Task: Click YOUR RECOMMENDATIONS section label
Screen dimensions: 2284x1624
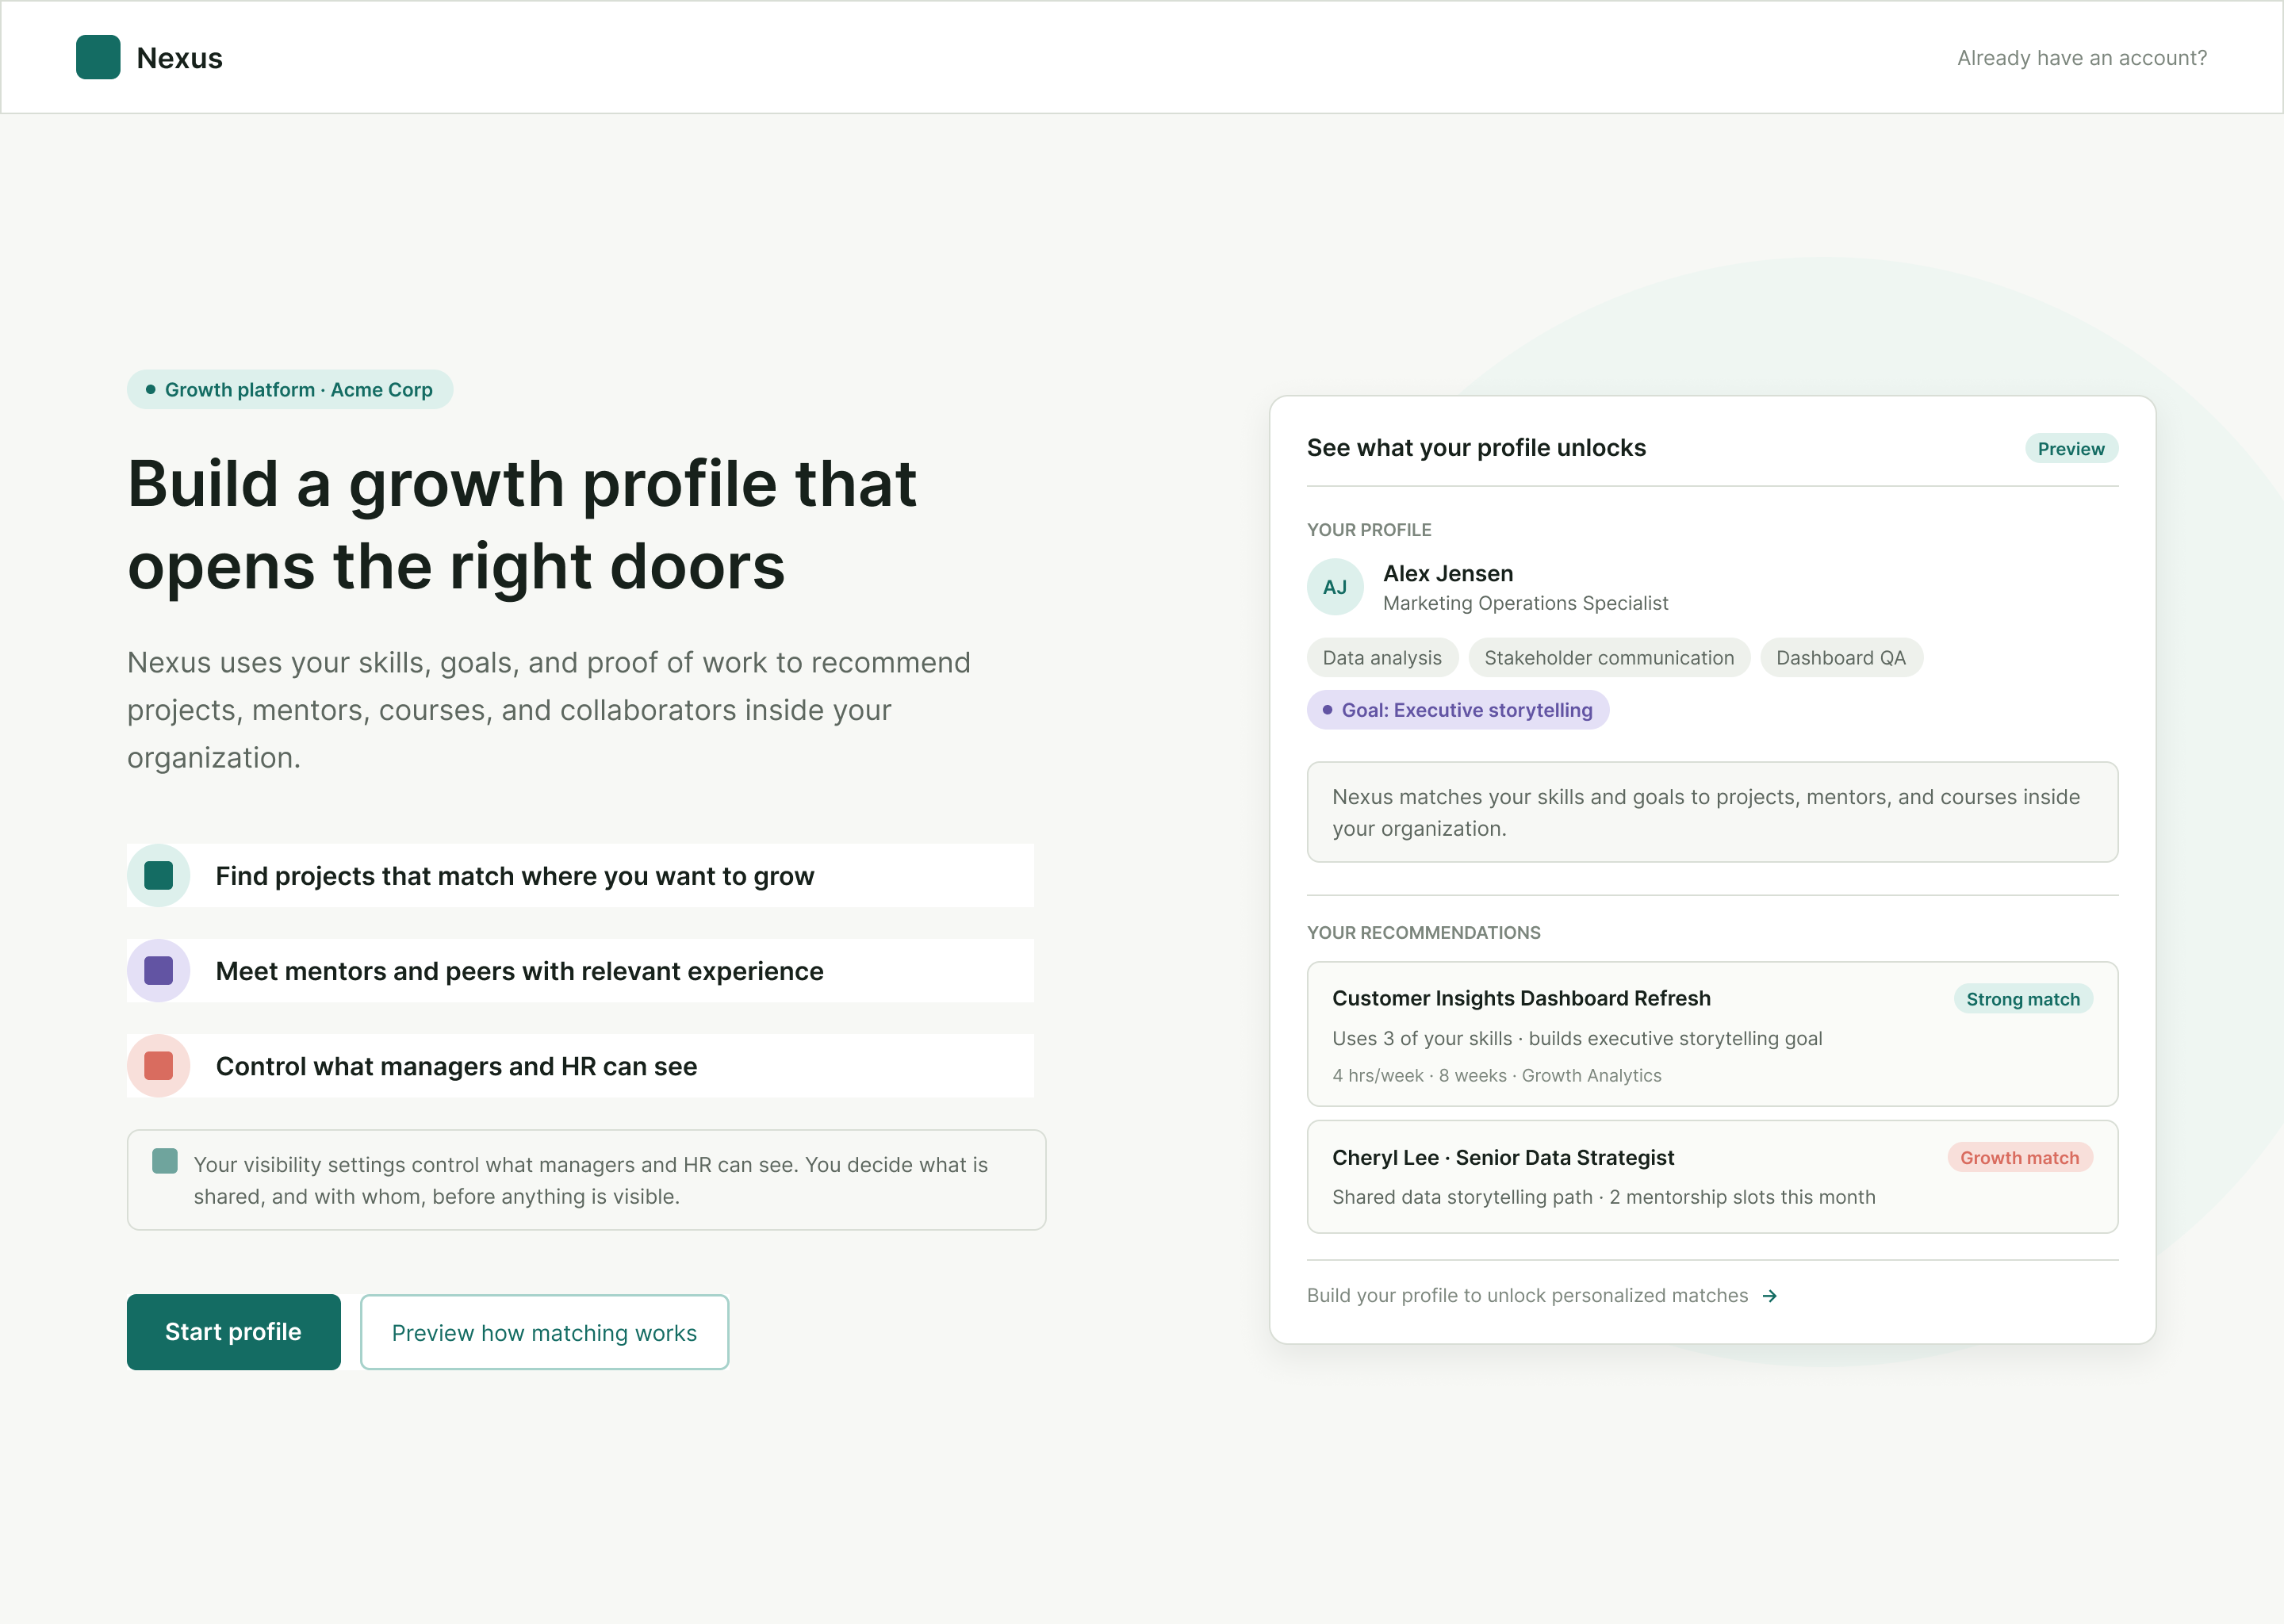Action: pos(1424,933)
